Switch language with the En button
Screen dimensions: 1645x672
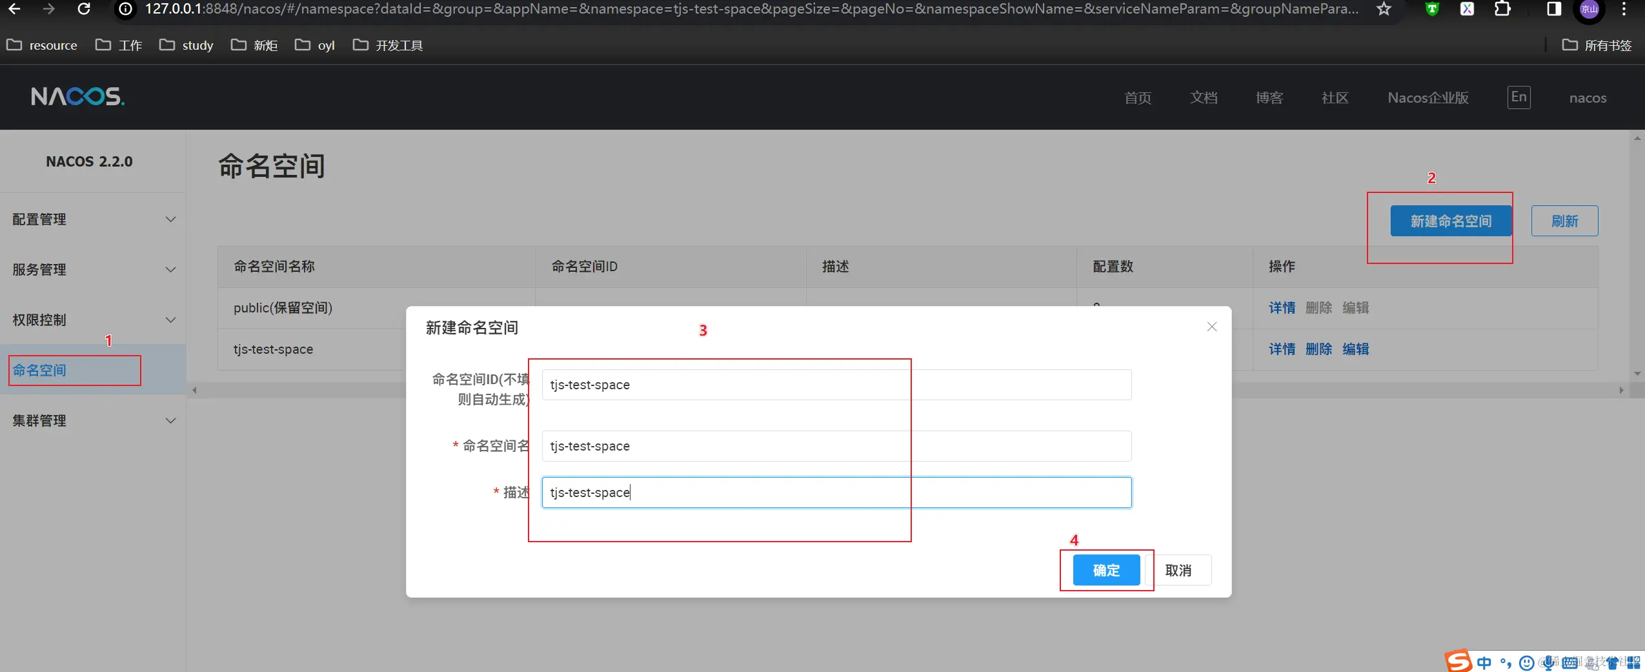tap(1519, 97)
